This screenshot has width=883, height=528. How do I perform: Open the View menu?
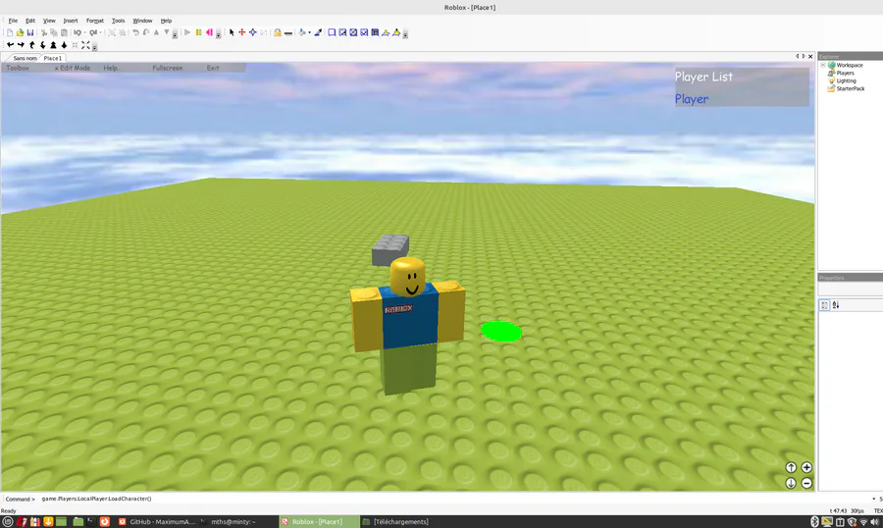pos(49,21)
